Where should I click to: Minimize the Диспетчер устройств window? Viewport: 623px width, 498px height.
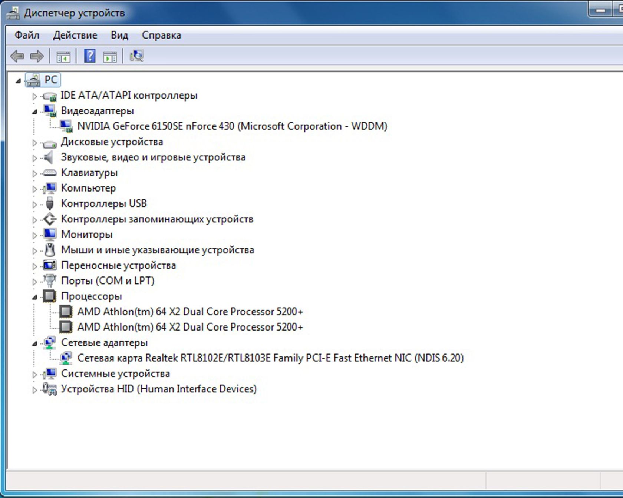tap(600, 10)
